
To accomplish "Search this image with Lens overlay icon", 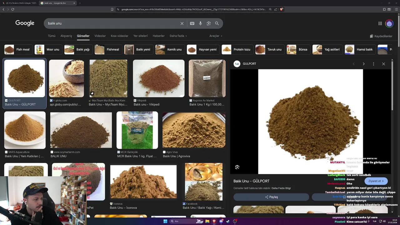I will coord(237,167).
